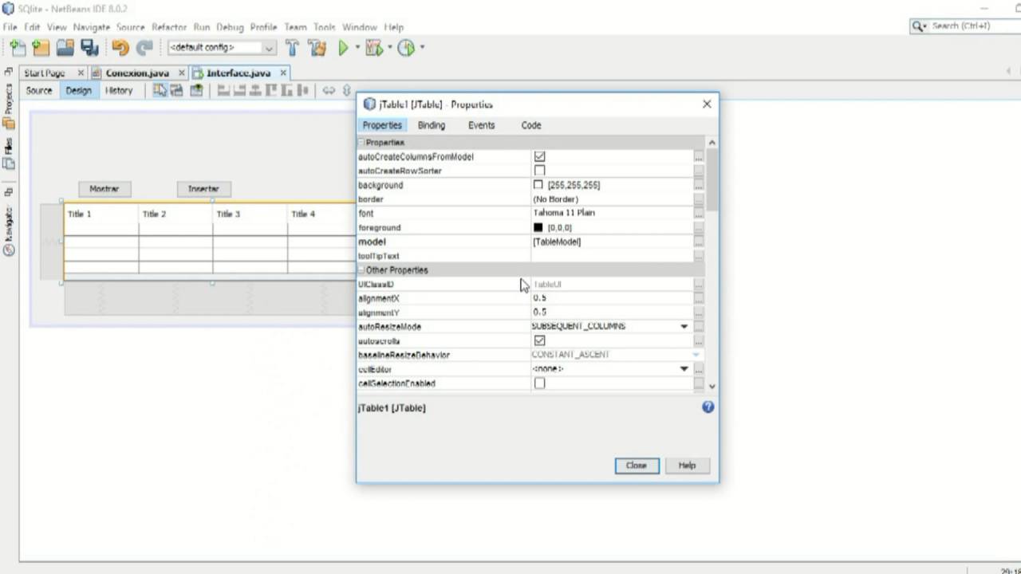Image resolution: width=1021 pixels, height=574 pixels.
Task: Open the Start Page tab
Action: [45, 73]
